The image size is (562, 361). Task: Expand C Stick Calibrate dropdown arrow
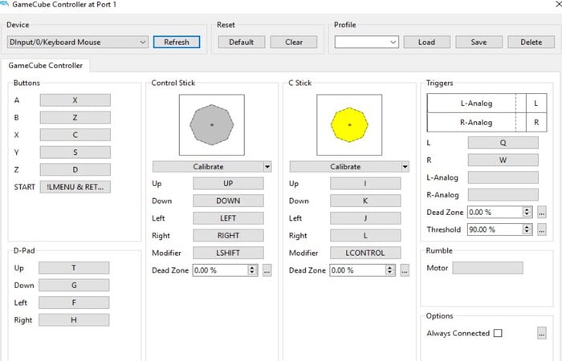(405, 167)
